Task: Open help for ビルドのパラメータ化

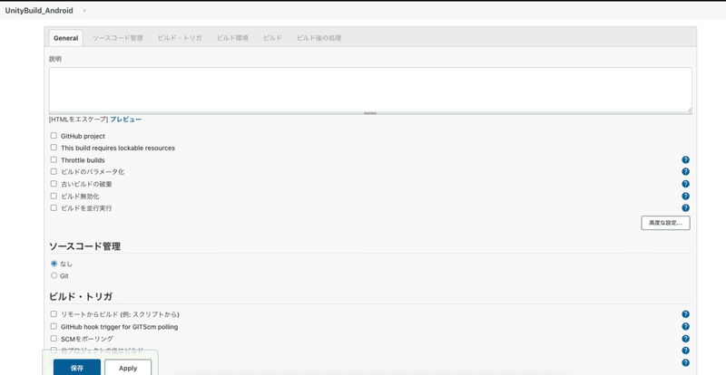Action: tap(685, 171)
